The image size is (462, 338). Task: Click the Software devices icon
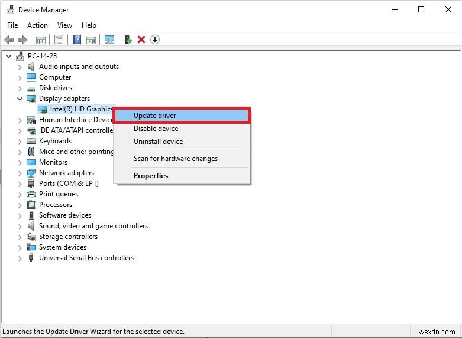point(31,215)
